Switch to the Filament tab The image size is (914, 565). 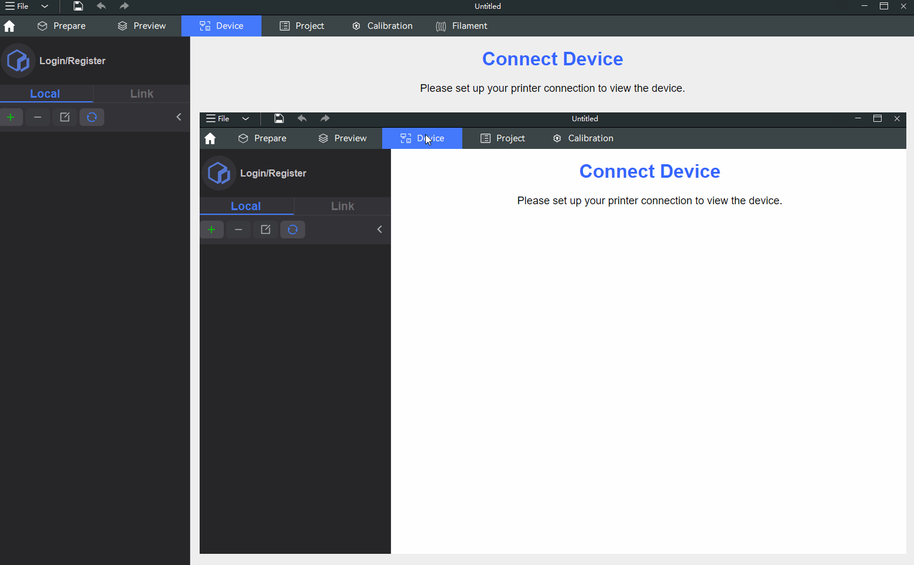pyautogui.click(x=462, y=26)
